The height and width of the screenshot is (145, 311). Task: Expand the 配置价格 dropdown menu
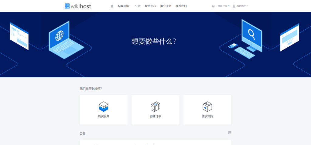click(124, 6)
